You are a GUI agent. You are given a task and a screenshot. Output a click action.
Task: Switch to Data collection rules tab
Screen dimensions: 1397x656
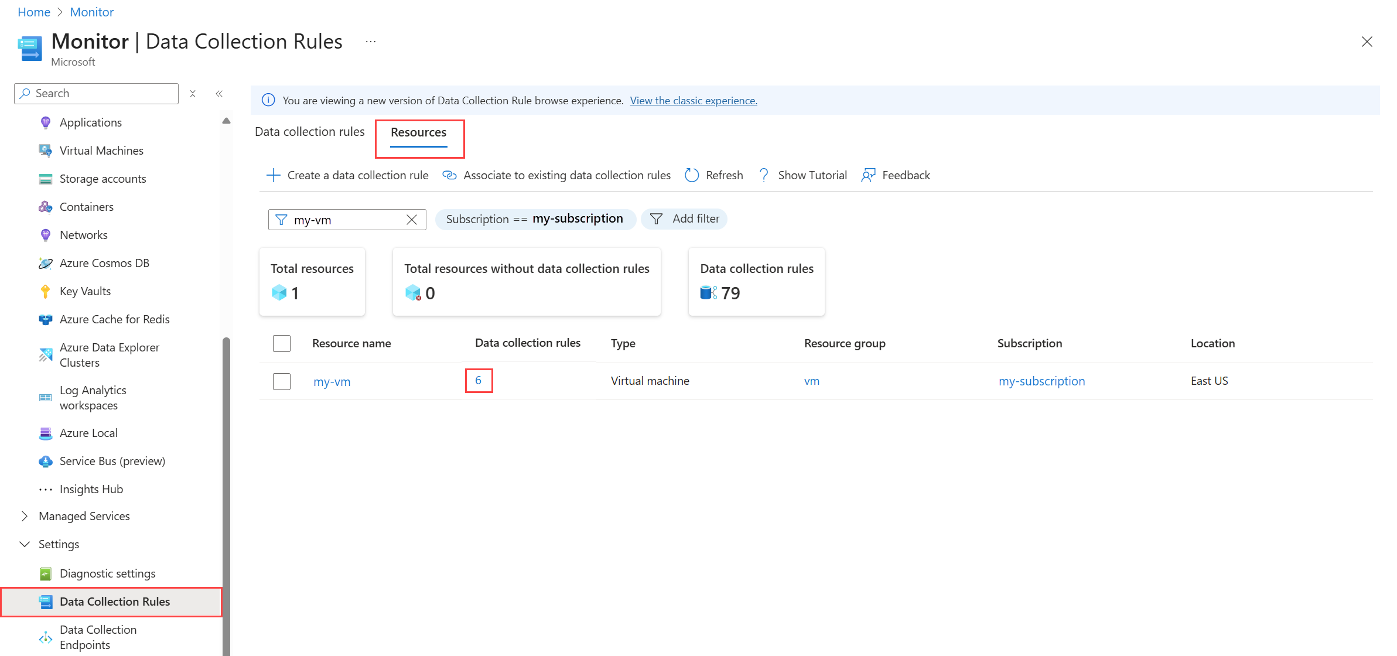pos(309,132)
